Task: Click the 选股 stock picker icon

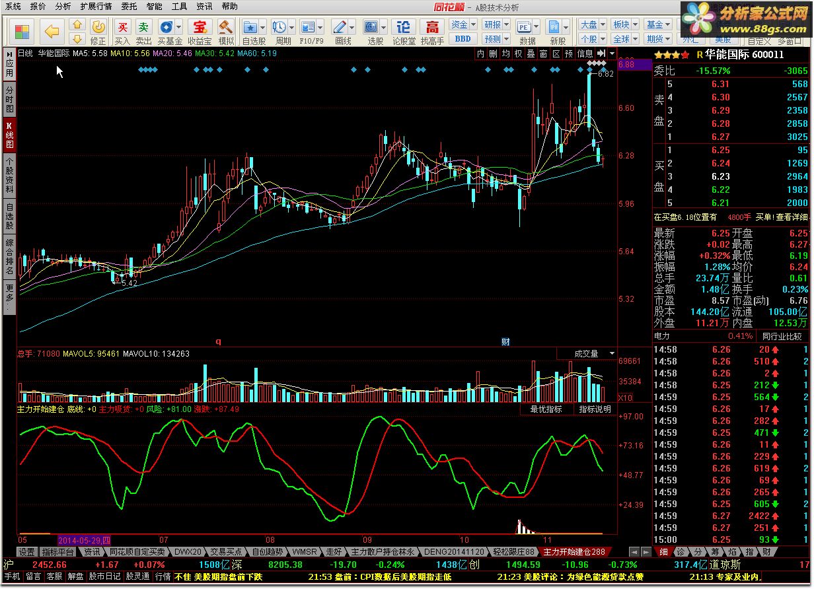Action: tap(371, 26)
